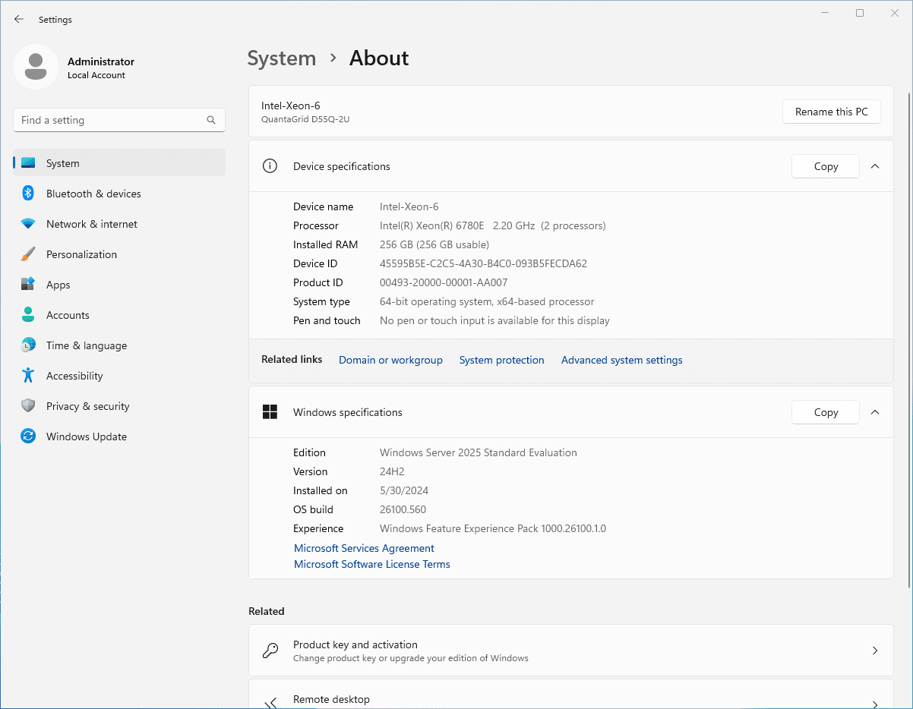Click the Privacy & security shield icon
The image size is (913, 709).
(x=28, y=406)
